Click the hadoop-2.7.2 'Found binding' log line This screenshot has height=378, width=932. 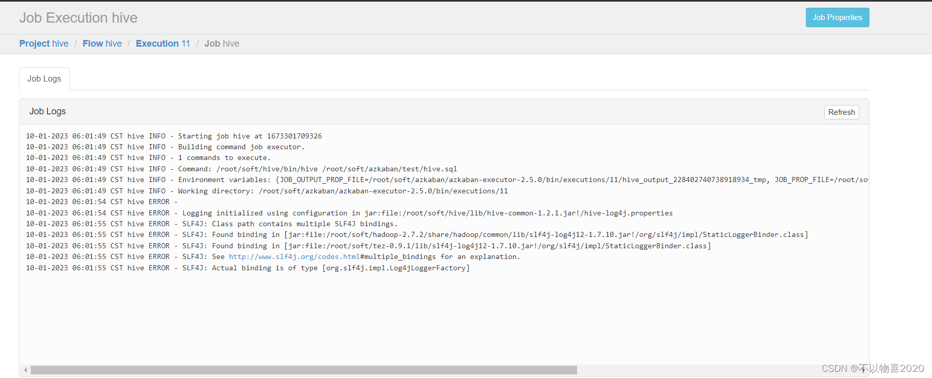(417, 234)
